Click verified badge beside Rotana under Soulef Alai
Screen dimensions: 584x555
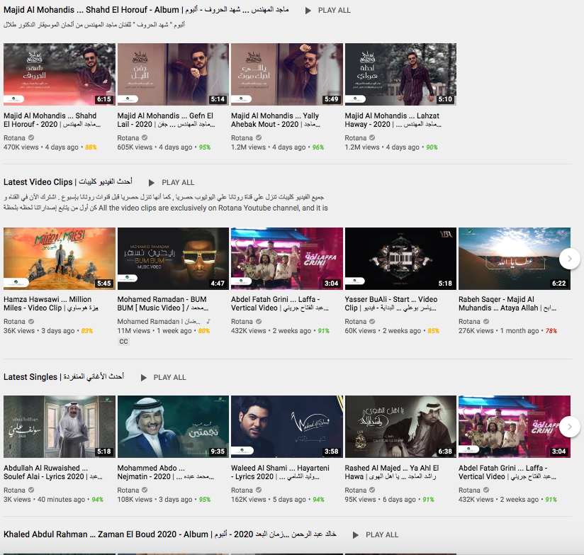coord(31,490)
